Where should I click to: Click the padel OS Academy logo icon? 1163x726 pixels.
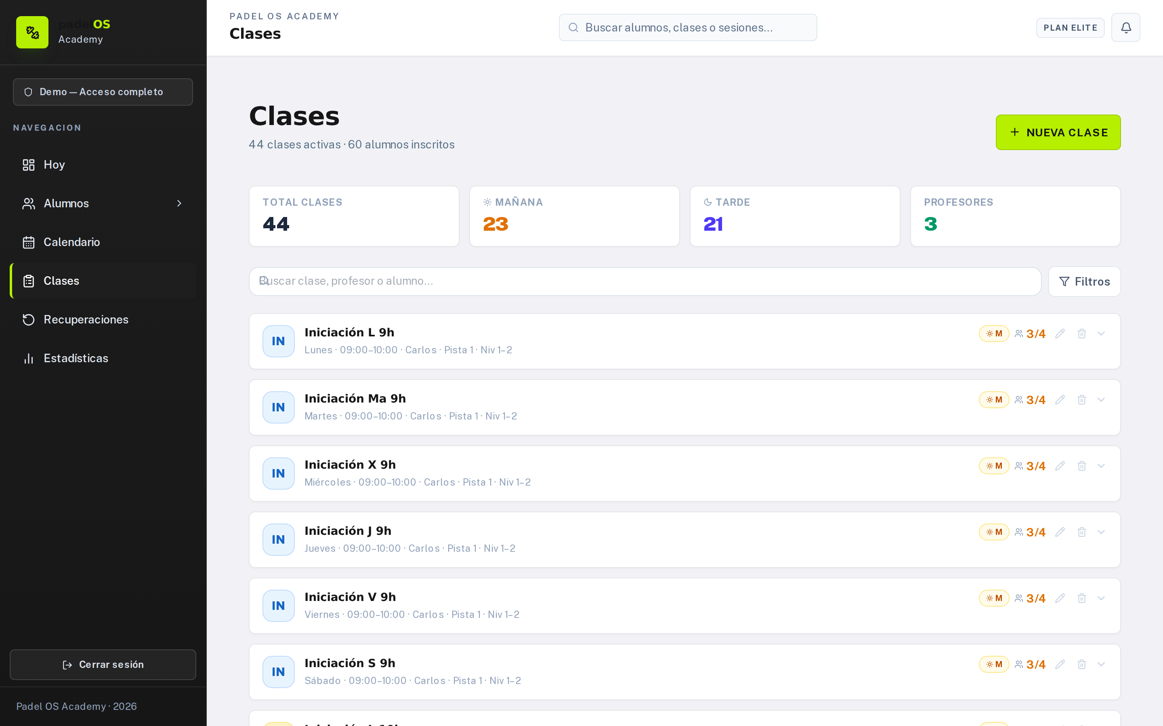tap(32, 32)
